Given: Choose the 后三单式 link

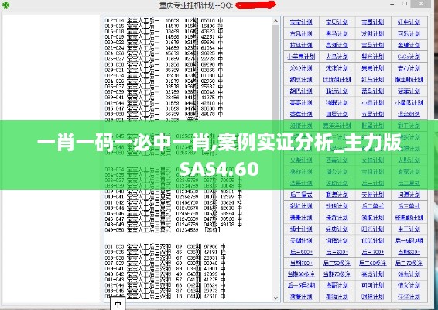Looking at the screenshot, I should tap(409, 206).
